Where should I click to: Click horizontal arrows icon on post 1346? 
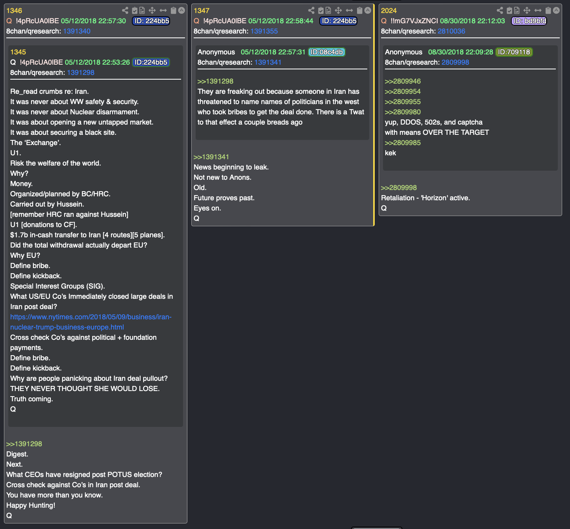(163, 11)
